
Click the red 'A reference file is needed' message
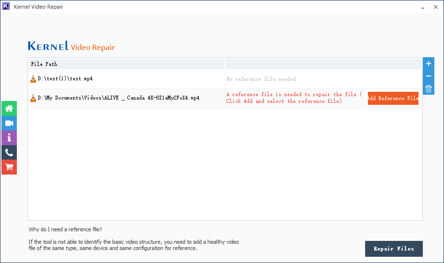pyautogui.click(x=294, y=98)
